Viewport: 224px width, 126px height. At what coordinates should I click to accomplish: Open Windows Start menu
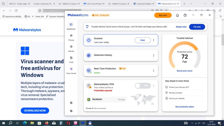(3, 123)
